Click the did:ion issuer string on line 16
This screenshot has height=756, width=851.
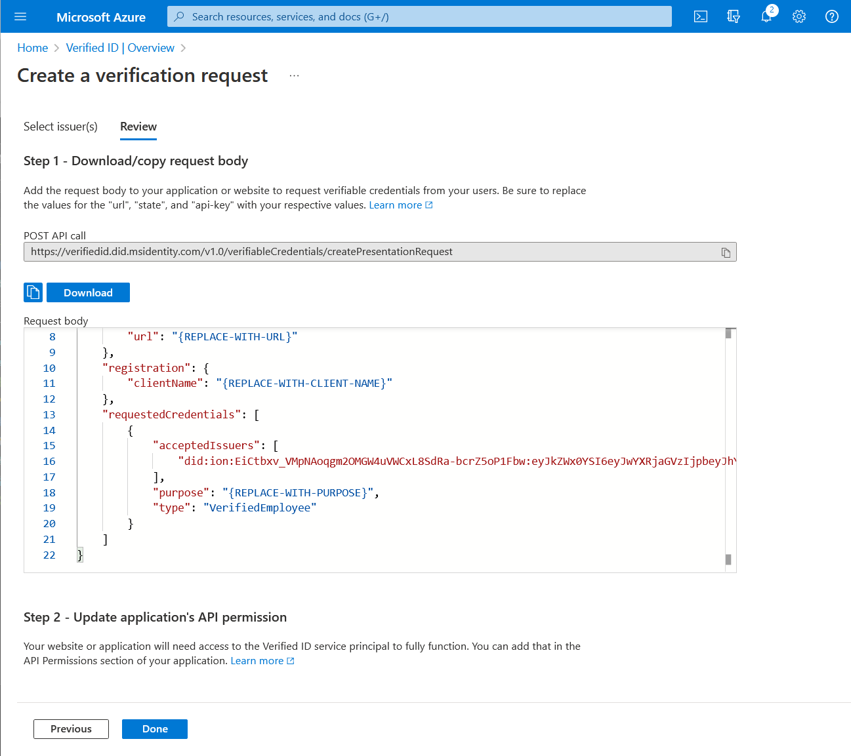[x=457, y=461]
